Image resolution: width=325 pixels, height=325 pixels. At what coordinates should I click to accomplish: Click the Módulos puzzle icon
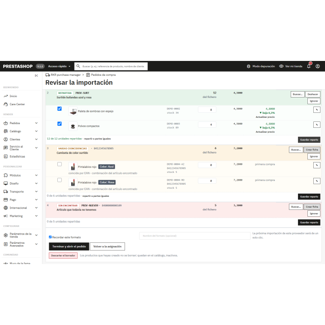pyautogui.click(x=5, y=175)
